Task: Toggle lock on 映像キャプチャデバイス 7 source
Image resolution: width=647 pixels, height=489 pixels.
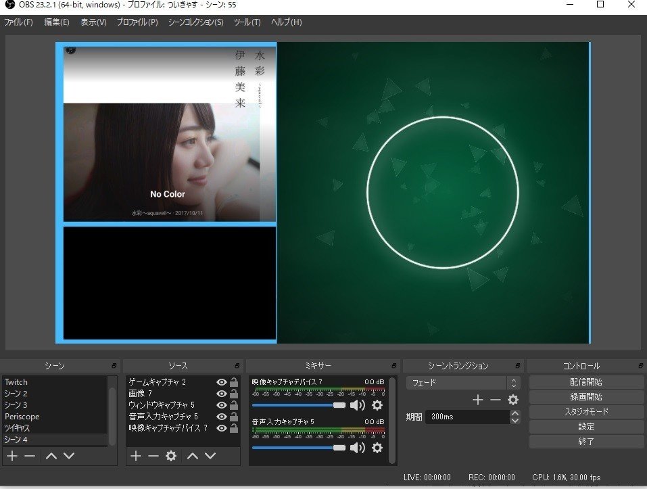Action: click(233, 428)
